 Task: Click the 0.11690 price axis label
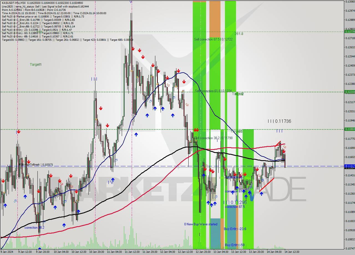coord(350,148)
